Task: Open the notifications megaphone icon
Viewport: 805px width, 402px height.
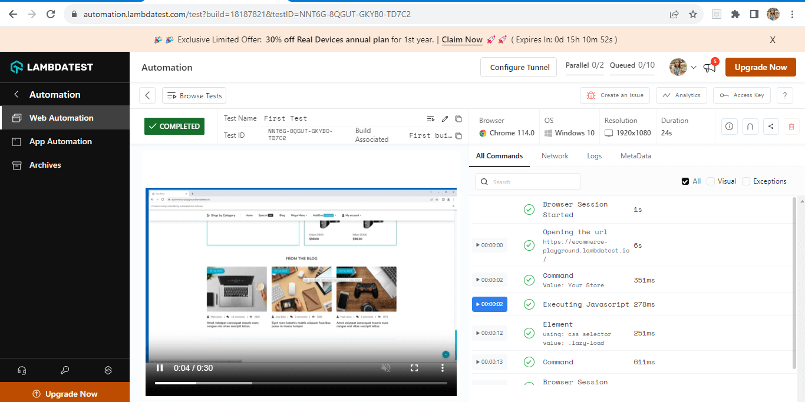Action: click(710, 68)
